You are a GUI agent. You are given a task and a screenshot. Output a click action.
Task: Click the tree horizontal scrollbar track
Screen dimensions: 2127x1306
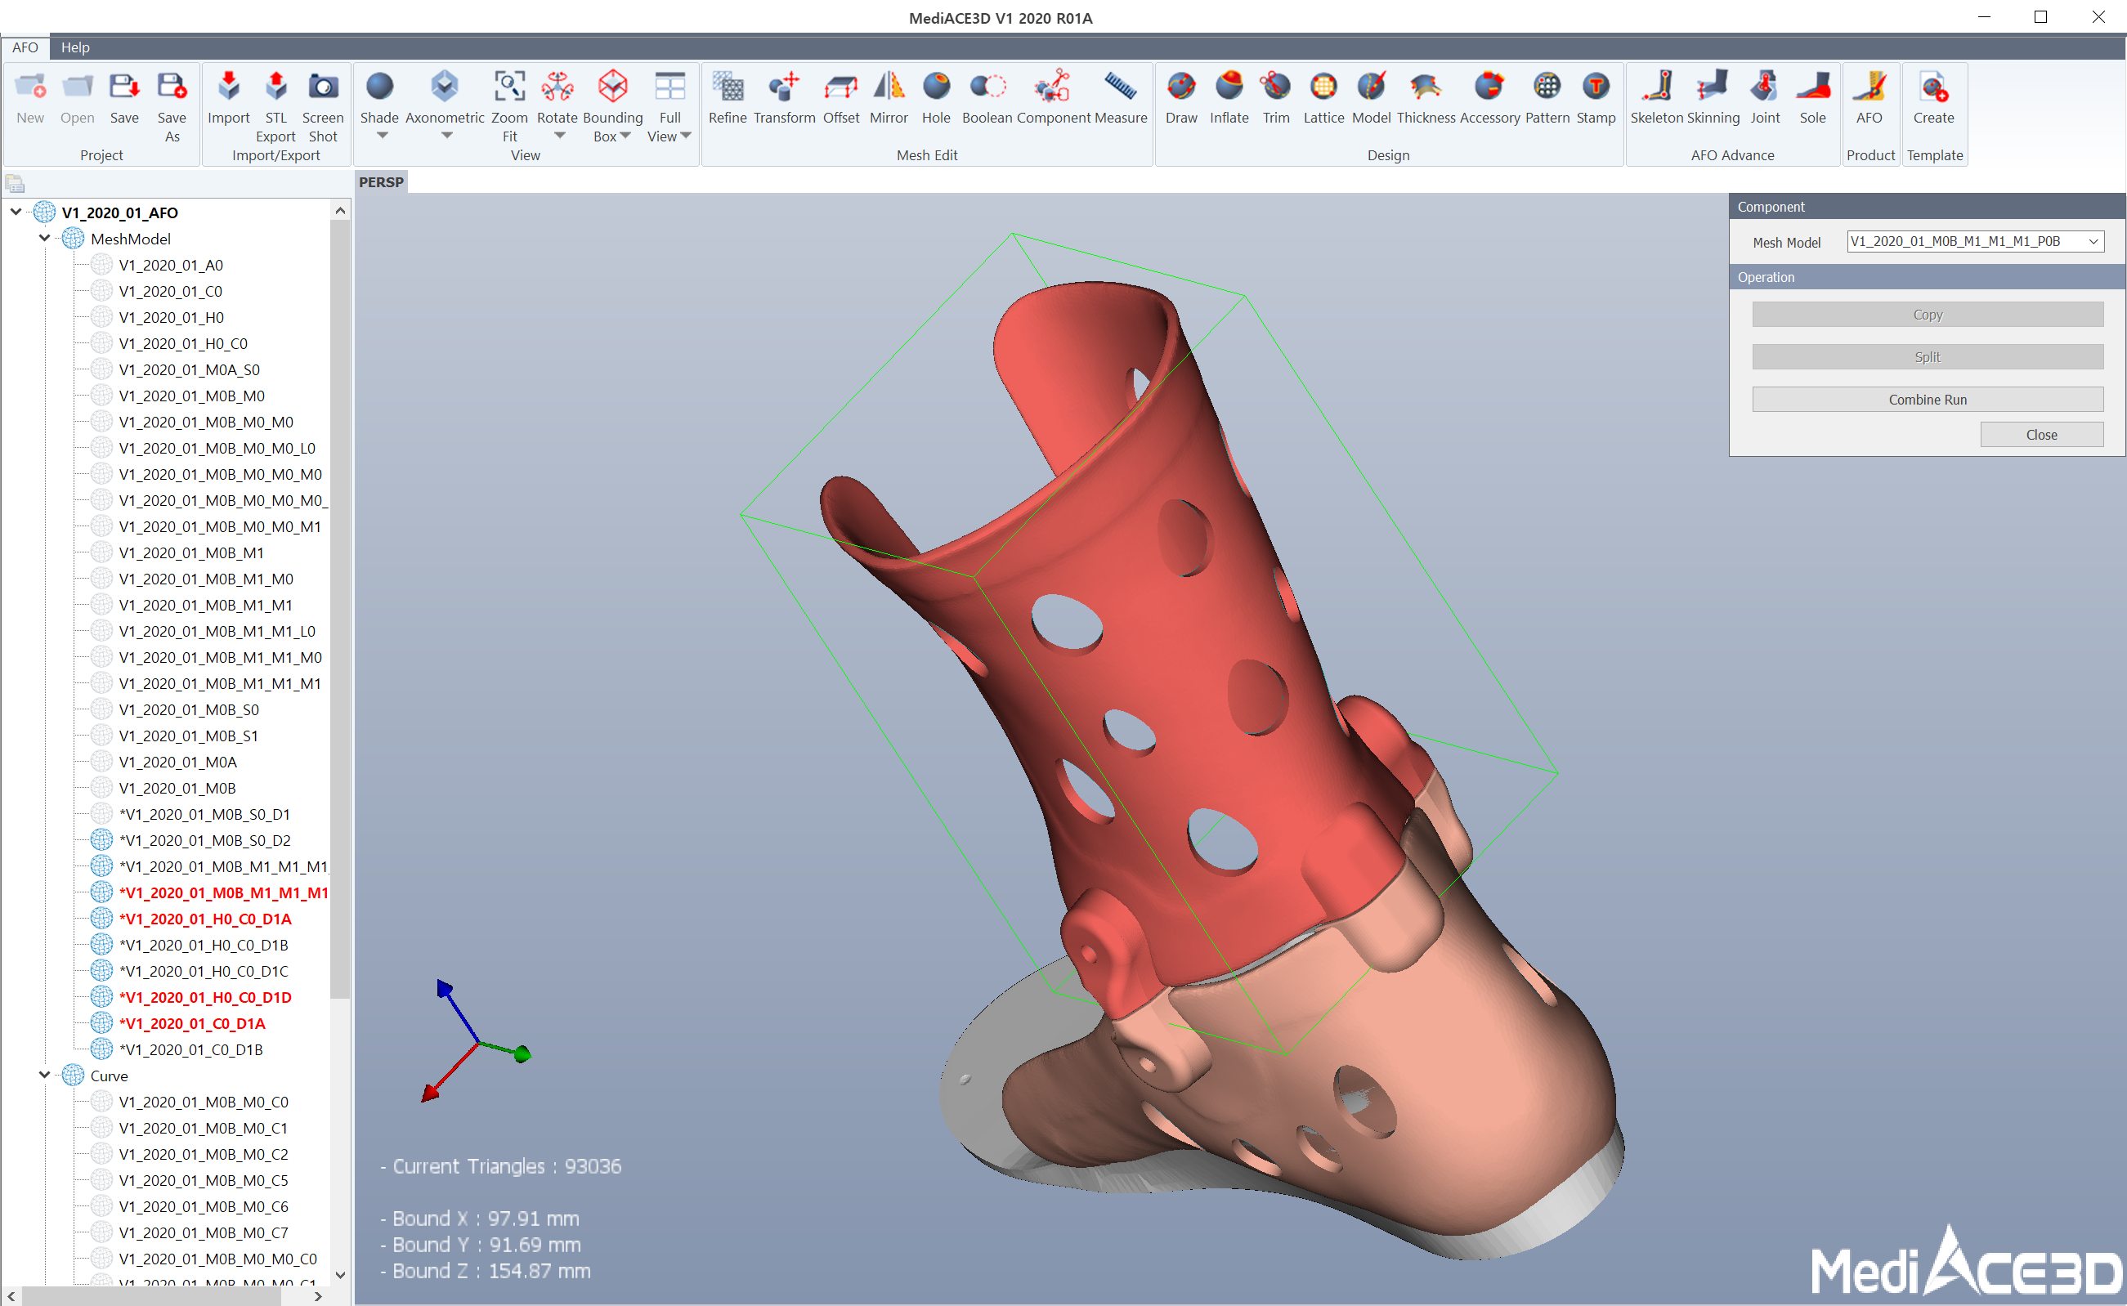tap(164, 1295)
